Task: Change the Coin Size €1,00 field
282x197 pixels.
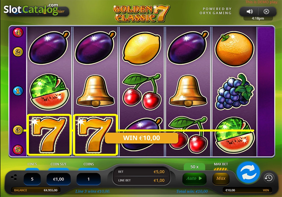Action: [x=59, y=179]
